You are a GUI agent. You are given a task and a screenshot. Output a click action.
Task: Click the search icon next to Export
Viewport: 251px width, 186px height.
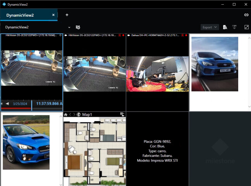(225, 27)
